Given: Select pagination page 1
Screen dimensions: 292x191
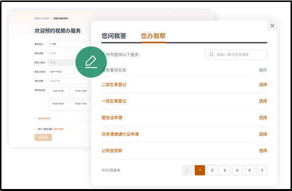Looking at the screenshot, I should tap(200, 170).
